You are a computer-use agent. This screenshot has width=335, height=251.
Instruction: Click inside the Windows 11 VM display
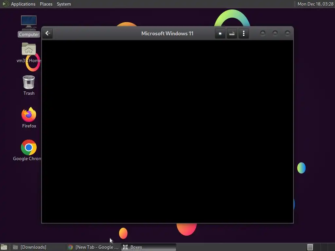(x=167, y=131)
